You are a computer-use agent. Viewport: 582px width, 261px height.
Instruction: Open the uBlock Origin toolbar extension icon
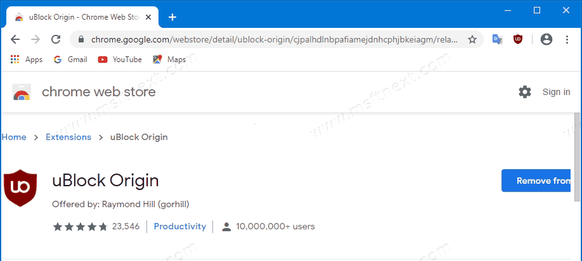coord(518,39)
